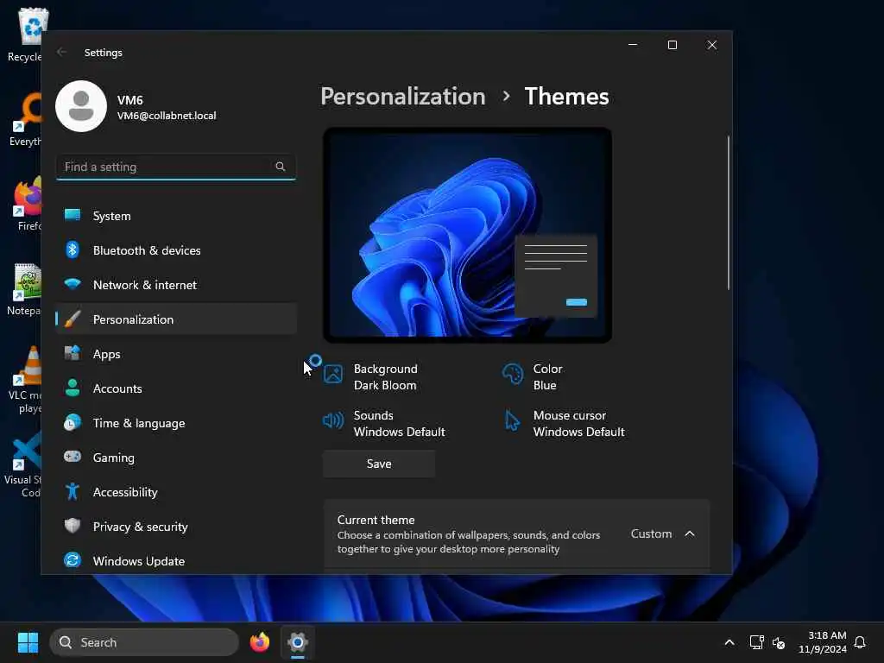
Task: Click the Accessibility figure icon
Action: 73,491
